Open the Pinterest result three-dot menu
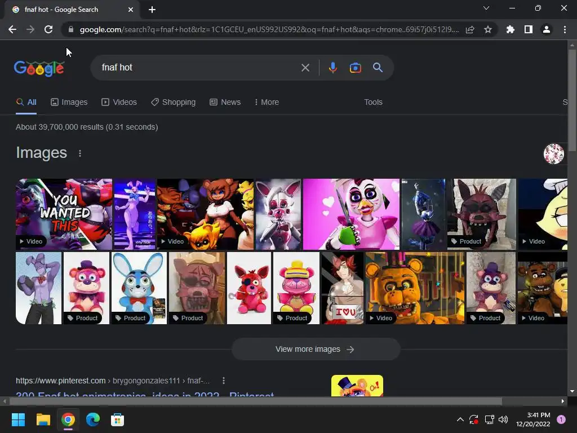Screen dimensions: 577x433 223,381
